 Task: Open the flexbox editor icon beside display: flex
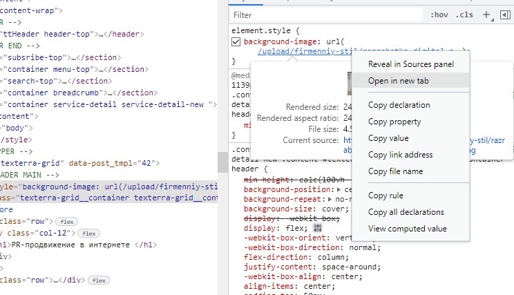tap(317, 229)
